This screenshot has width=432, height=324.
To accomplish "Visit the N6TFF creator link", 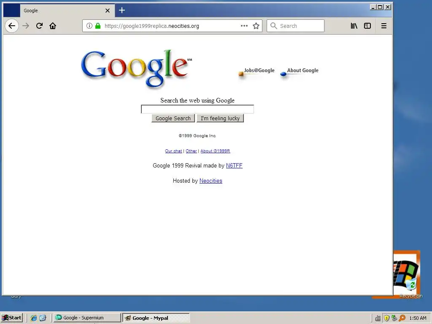I will coord(234,165).
